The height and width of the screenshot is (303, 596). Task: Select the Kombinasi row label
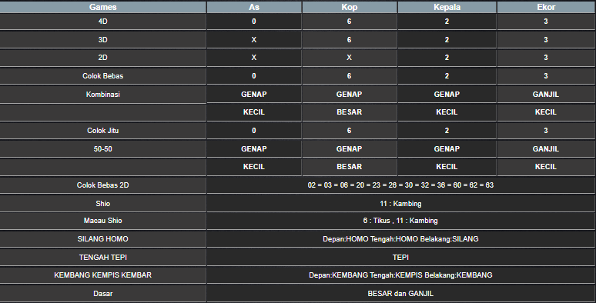click(102, 94)
